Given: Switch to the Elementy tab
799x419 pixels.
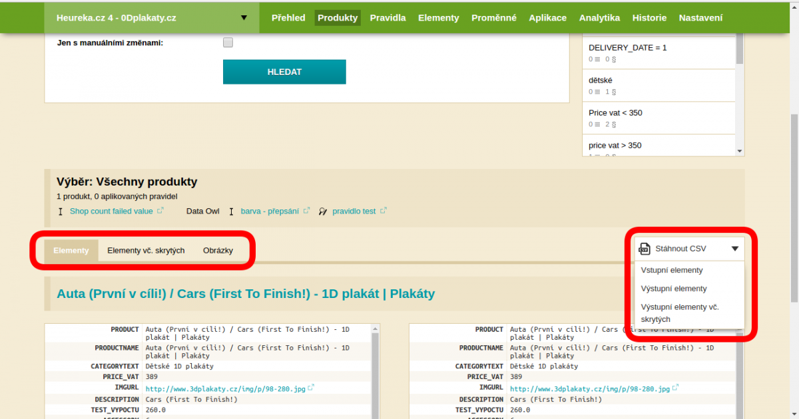Looking at the screenshot, I should point(71,251).
